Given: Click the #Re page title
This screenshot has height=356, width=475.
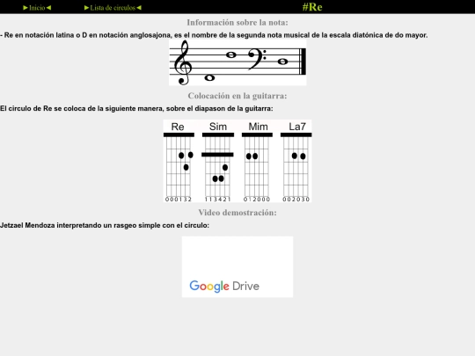Looking at the screenshot, I should [312, 7].
